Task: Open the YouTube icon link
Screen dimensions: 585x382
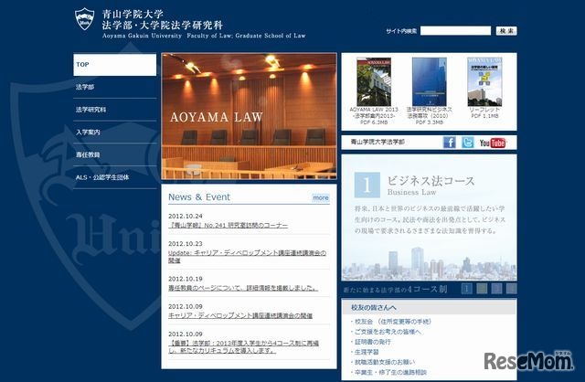Action: [x=492, y=143]
